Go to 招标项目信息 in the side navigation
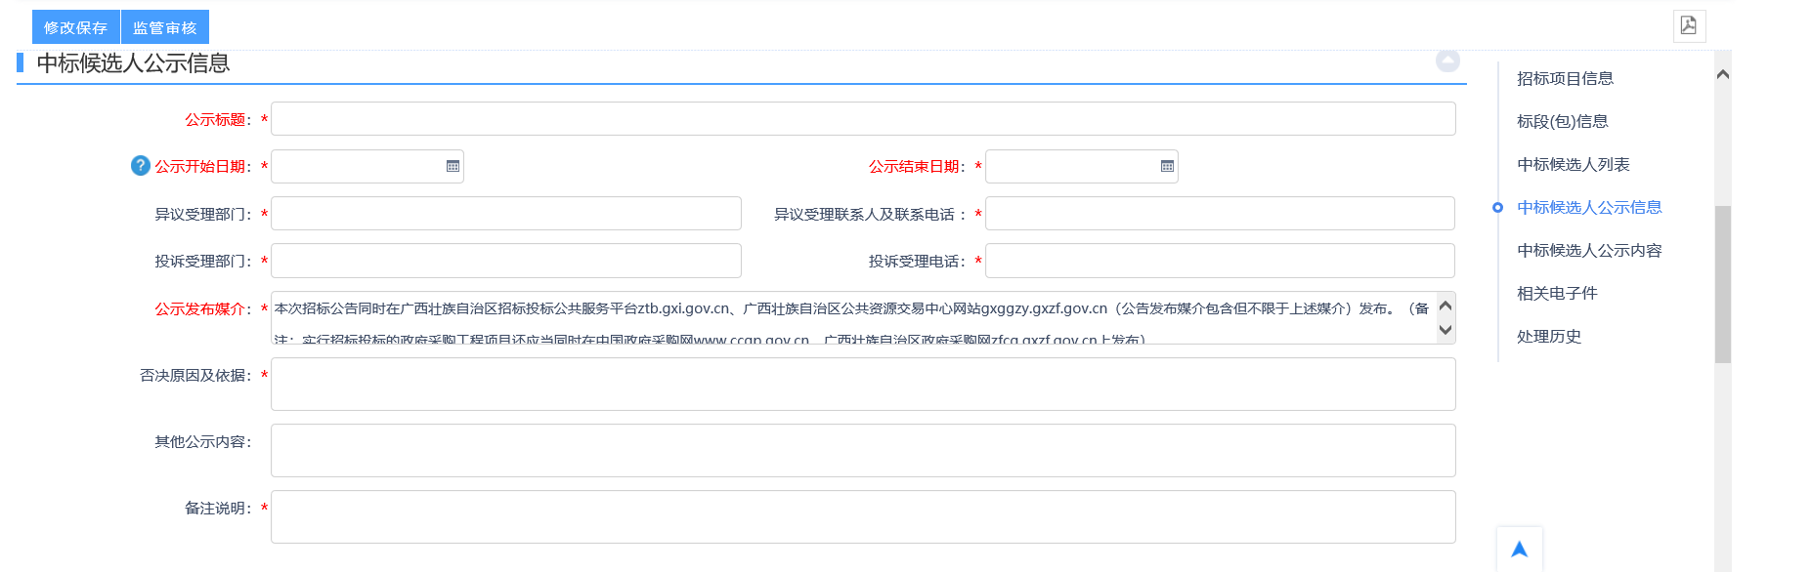Viewport: 1812px width, 572px height. click(x=1565, y=79)
